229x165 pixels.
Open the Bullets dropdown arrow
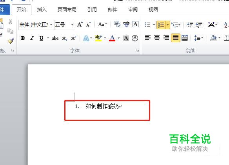tap(154, 25)
